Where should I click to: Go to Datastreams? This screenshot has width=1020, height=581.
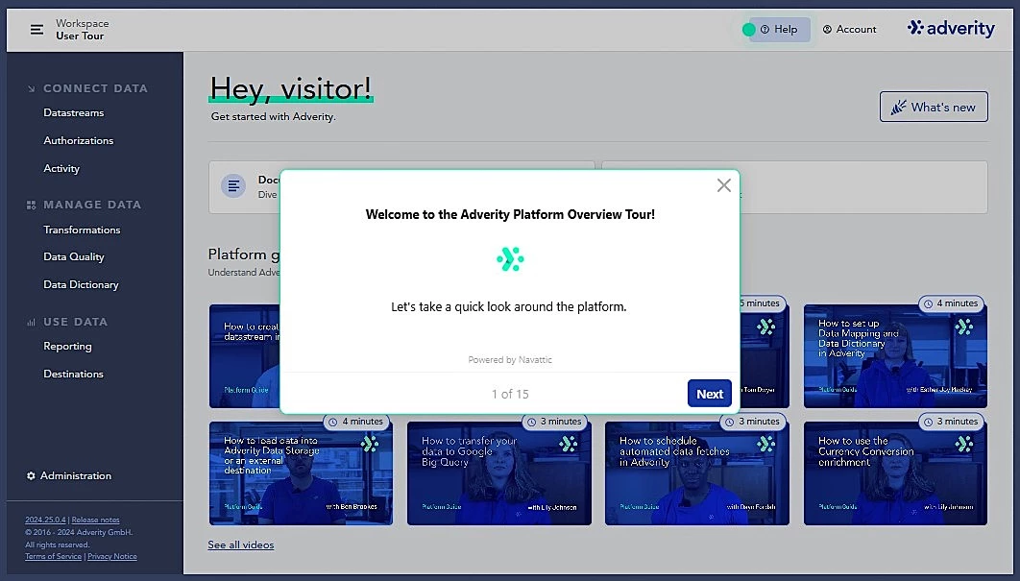(74, 112)
